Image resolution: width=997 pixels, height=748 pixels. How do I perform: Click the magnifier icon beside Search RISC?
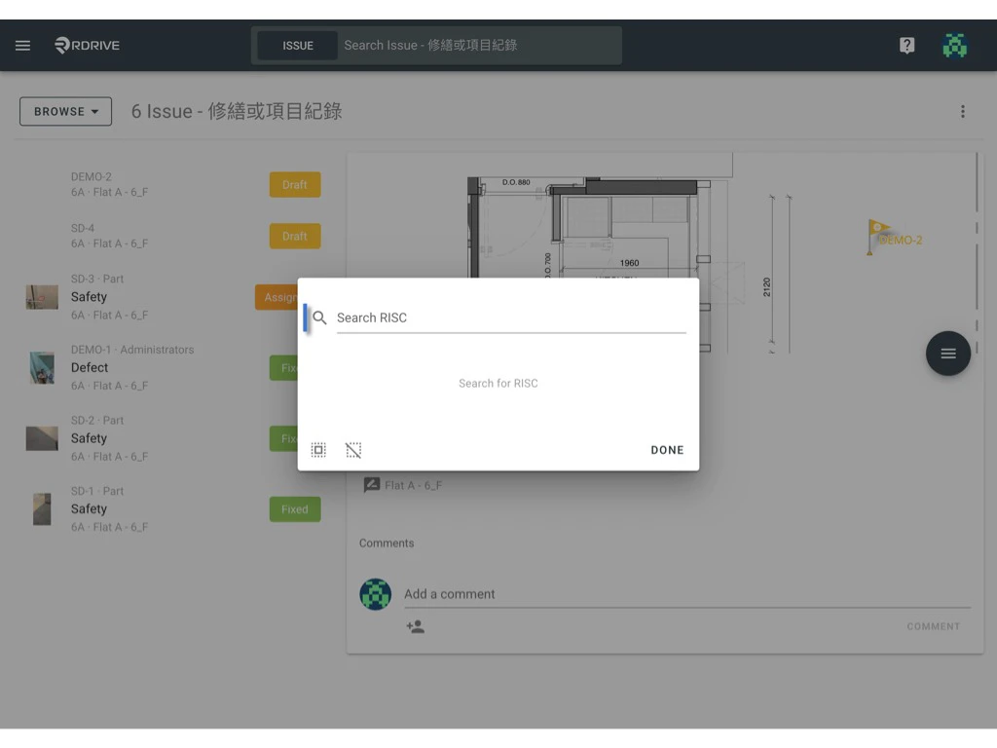tap(319, 318)
